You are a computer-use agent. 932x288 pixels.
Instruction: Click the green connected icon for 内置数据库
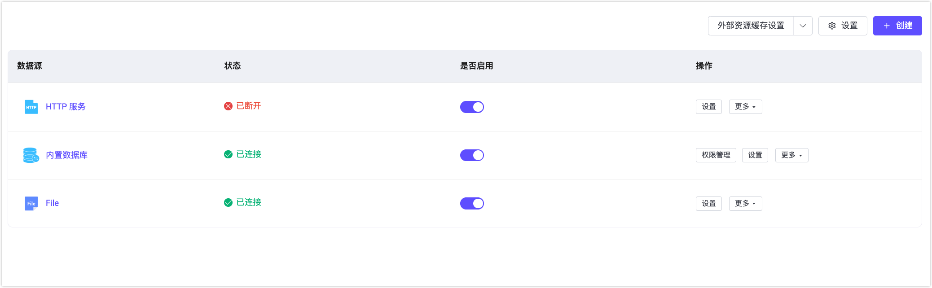click(228, 154)
